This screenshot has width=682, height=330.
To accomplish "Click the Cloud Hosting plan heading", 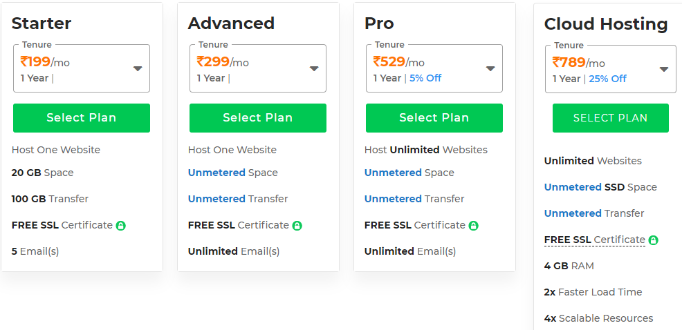I will pyautogui.click(x=606, y=24).
